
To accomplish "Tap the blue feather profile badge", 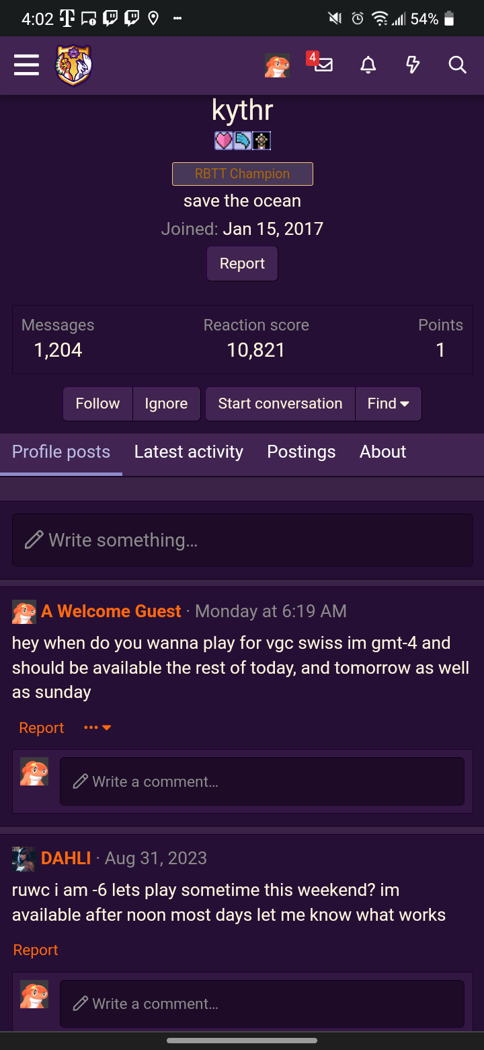I will tap(242, 141).
